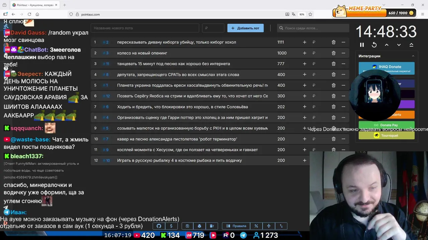
Task: Click the Добавить лот button
Action: click(245, 28)
